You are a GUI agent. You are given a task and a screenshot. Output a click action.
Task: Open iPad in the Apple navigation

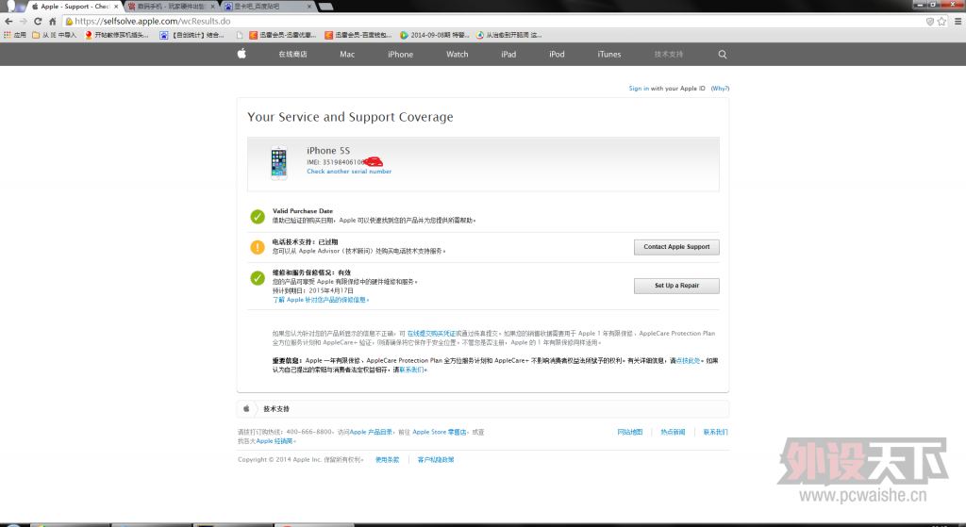click(508, 54)
